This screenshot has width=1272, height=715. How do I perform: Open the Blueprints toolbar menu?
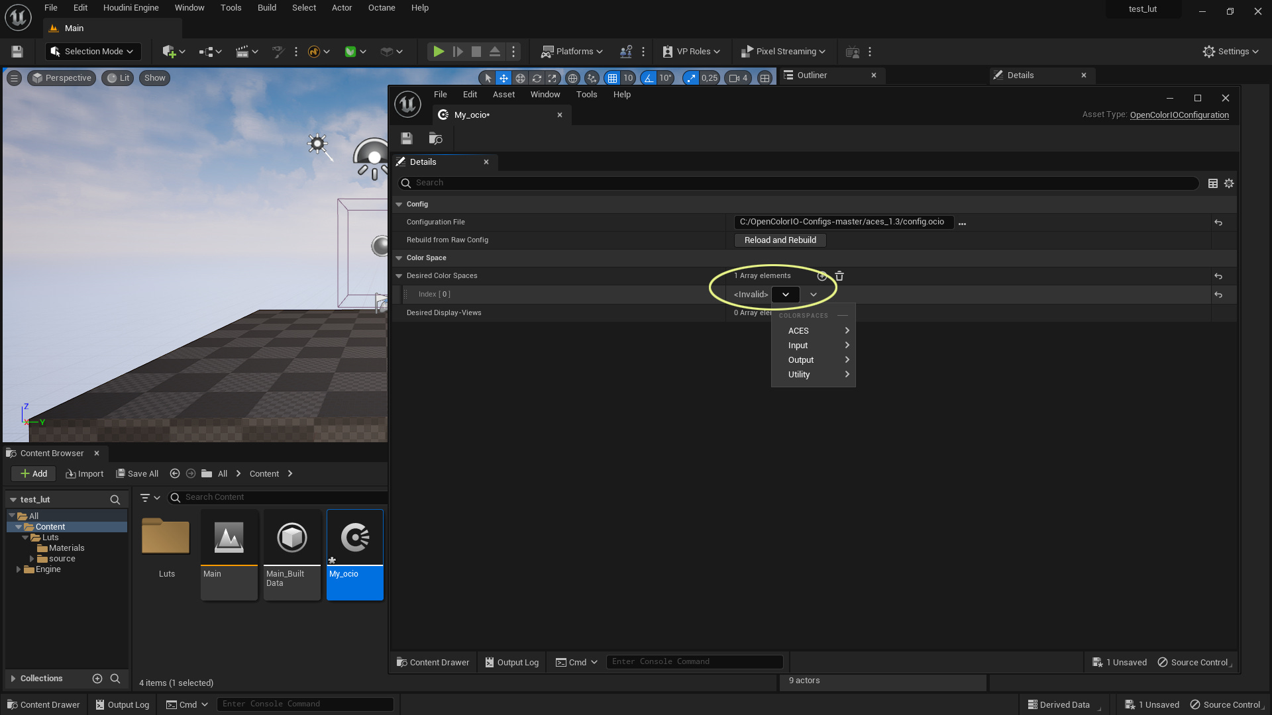tap(210, 52)
